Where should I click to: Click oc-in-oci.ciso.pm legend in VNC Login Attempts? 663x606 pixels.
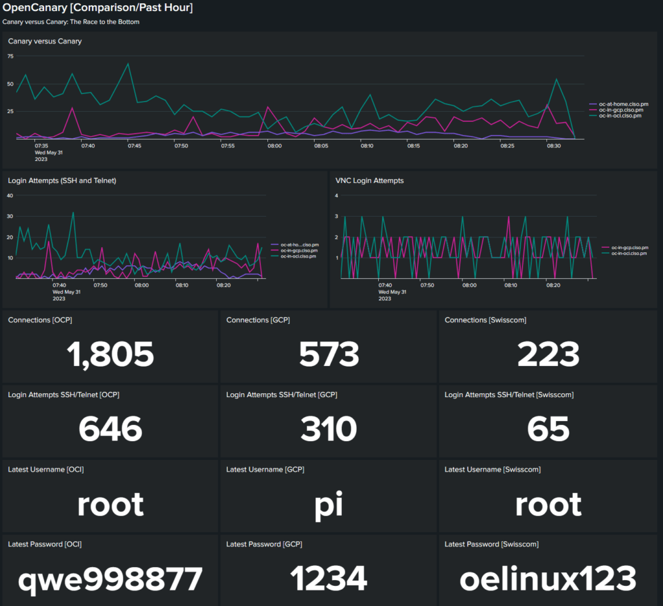click(x=625, y=253)
